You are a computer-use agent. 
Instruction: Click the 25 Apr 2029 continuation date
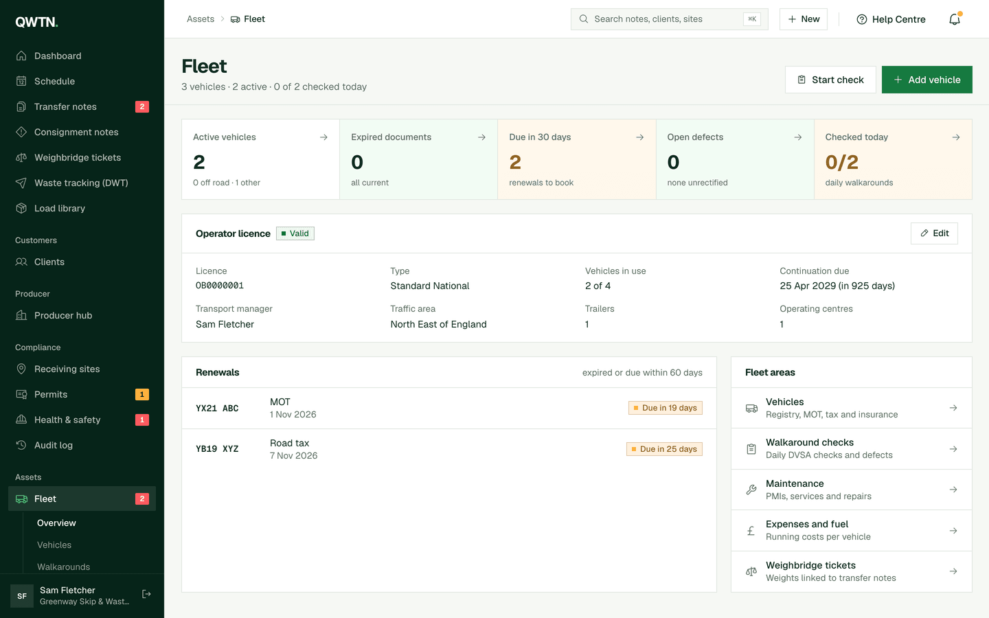click(837, 286)
